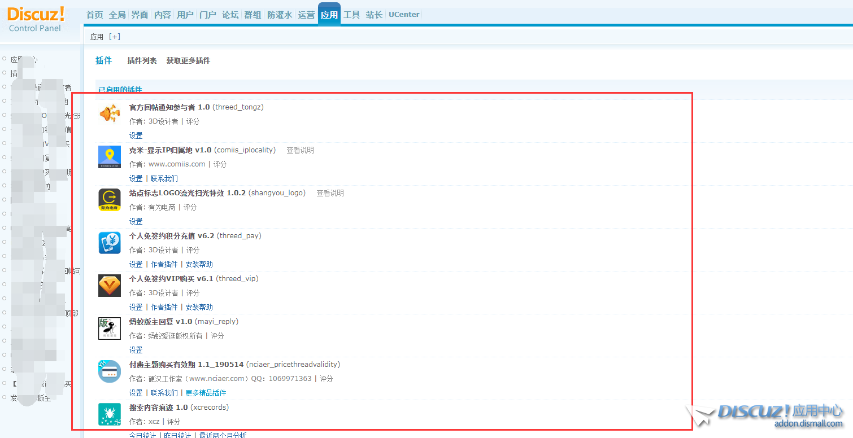Click 安装帮助 for 个人免签约积分充值
Screen dimensions: 853x438
tap(199, 264)
